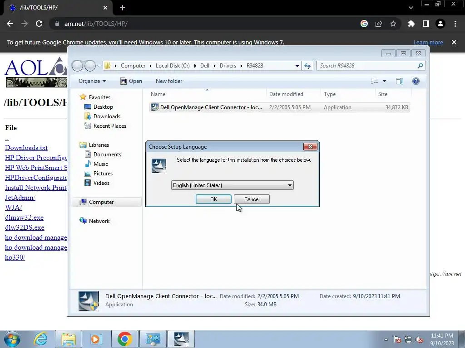The image size is (465, 348).
Task: Click the volume tray icon
Action: pos(419,340)
